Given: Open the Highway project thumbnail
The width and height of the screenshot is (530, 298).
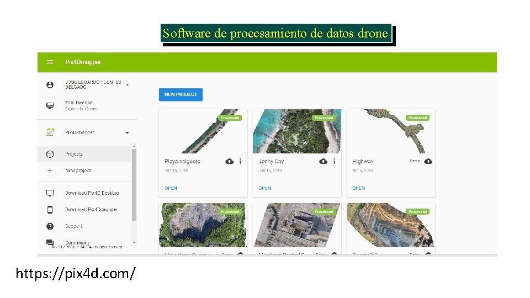Looking at the screenshot, I should click(x=391, y=131).
